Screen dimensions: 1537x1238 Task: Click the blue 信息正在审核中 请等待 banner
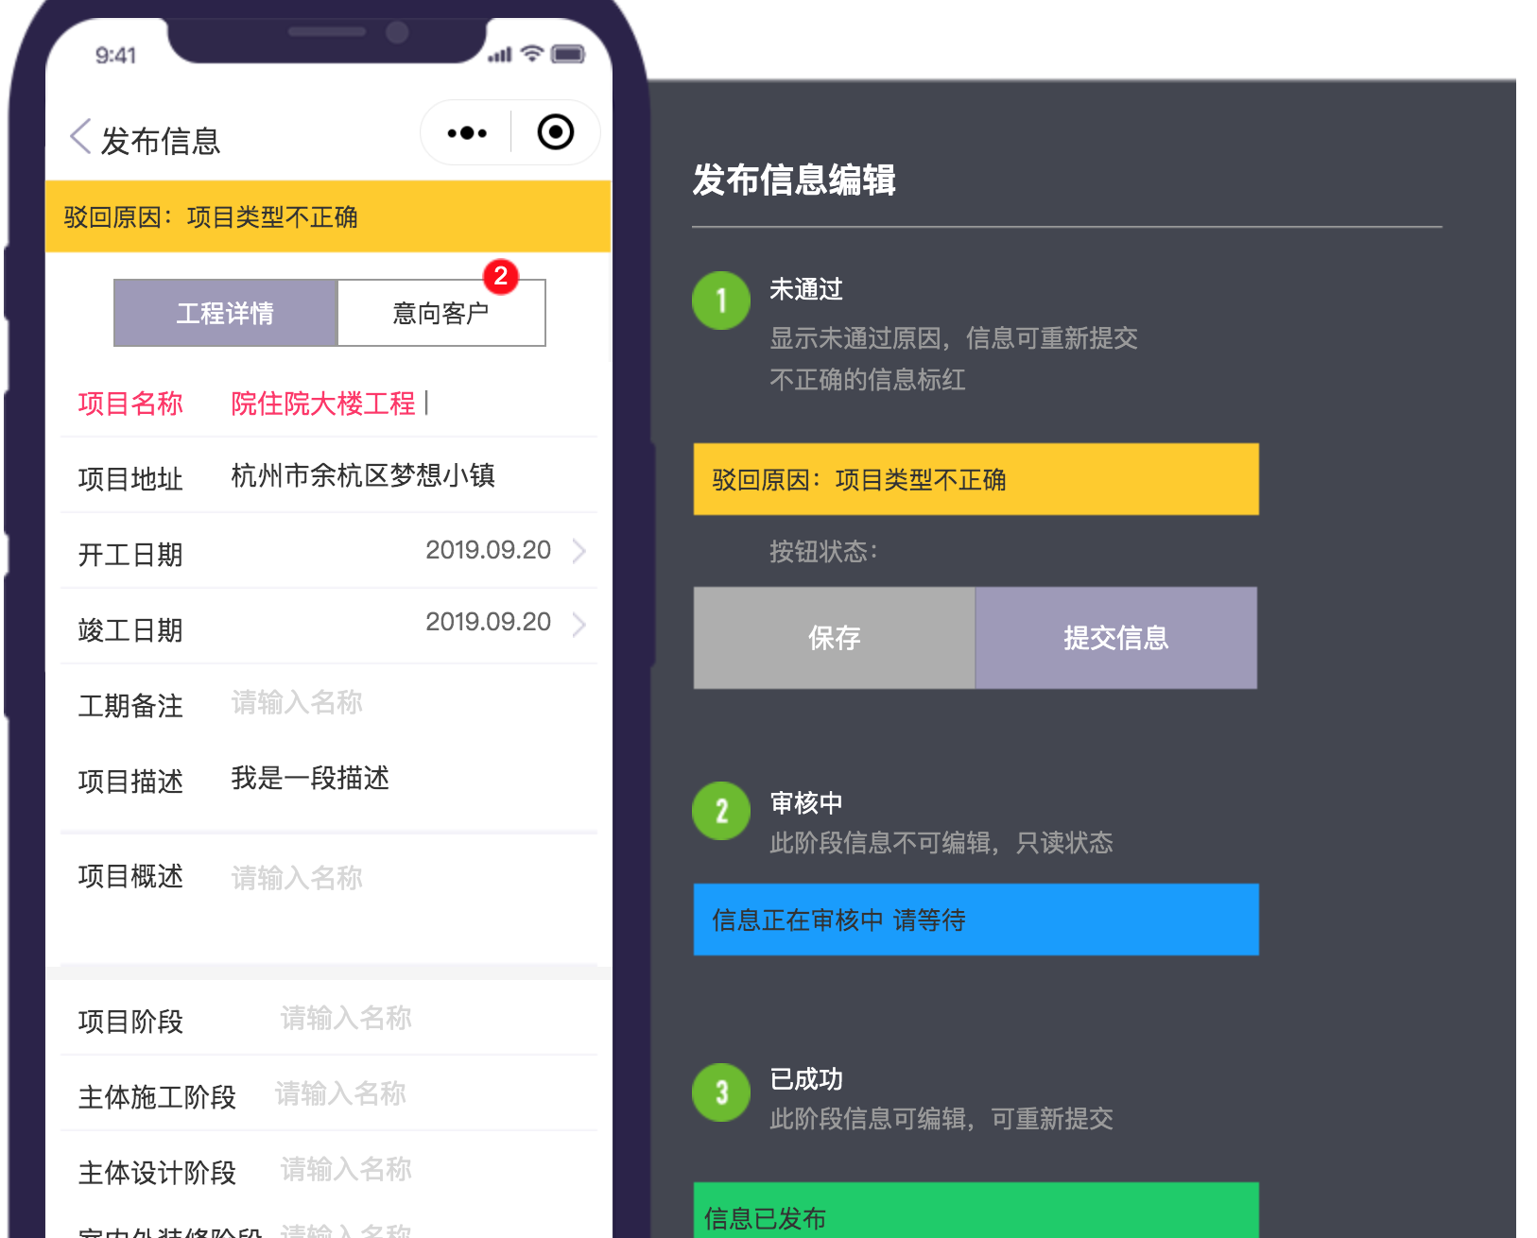point(976,920)
